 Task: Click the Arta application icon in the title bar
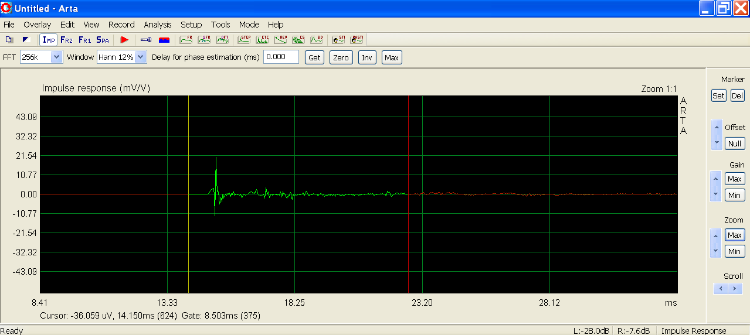pyautogui.click(x=6, y=8)
